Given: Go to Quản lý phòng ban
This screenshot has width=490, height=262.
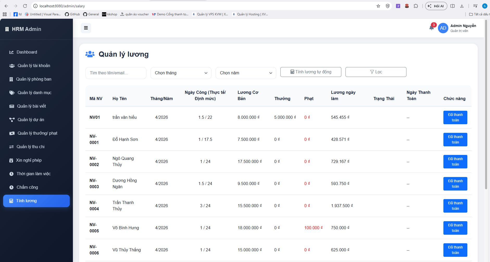Looking at the screenshot, I should (x=36, y=79).
